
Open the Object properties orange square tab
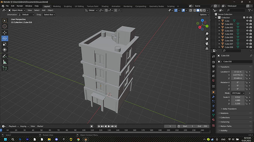pyautogui.click(x=213, y=92)
